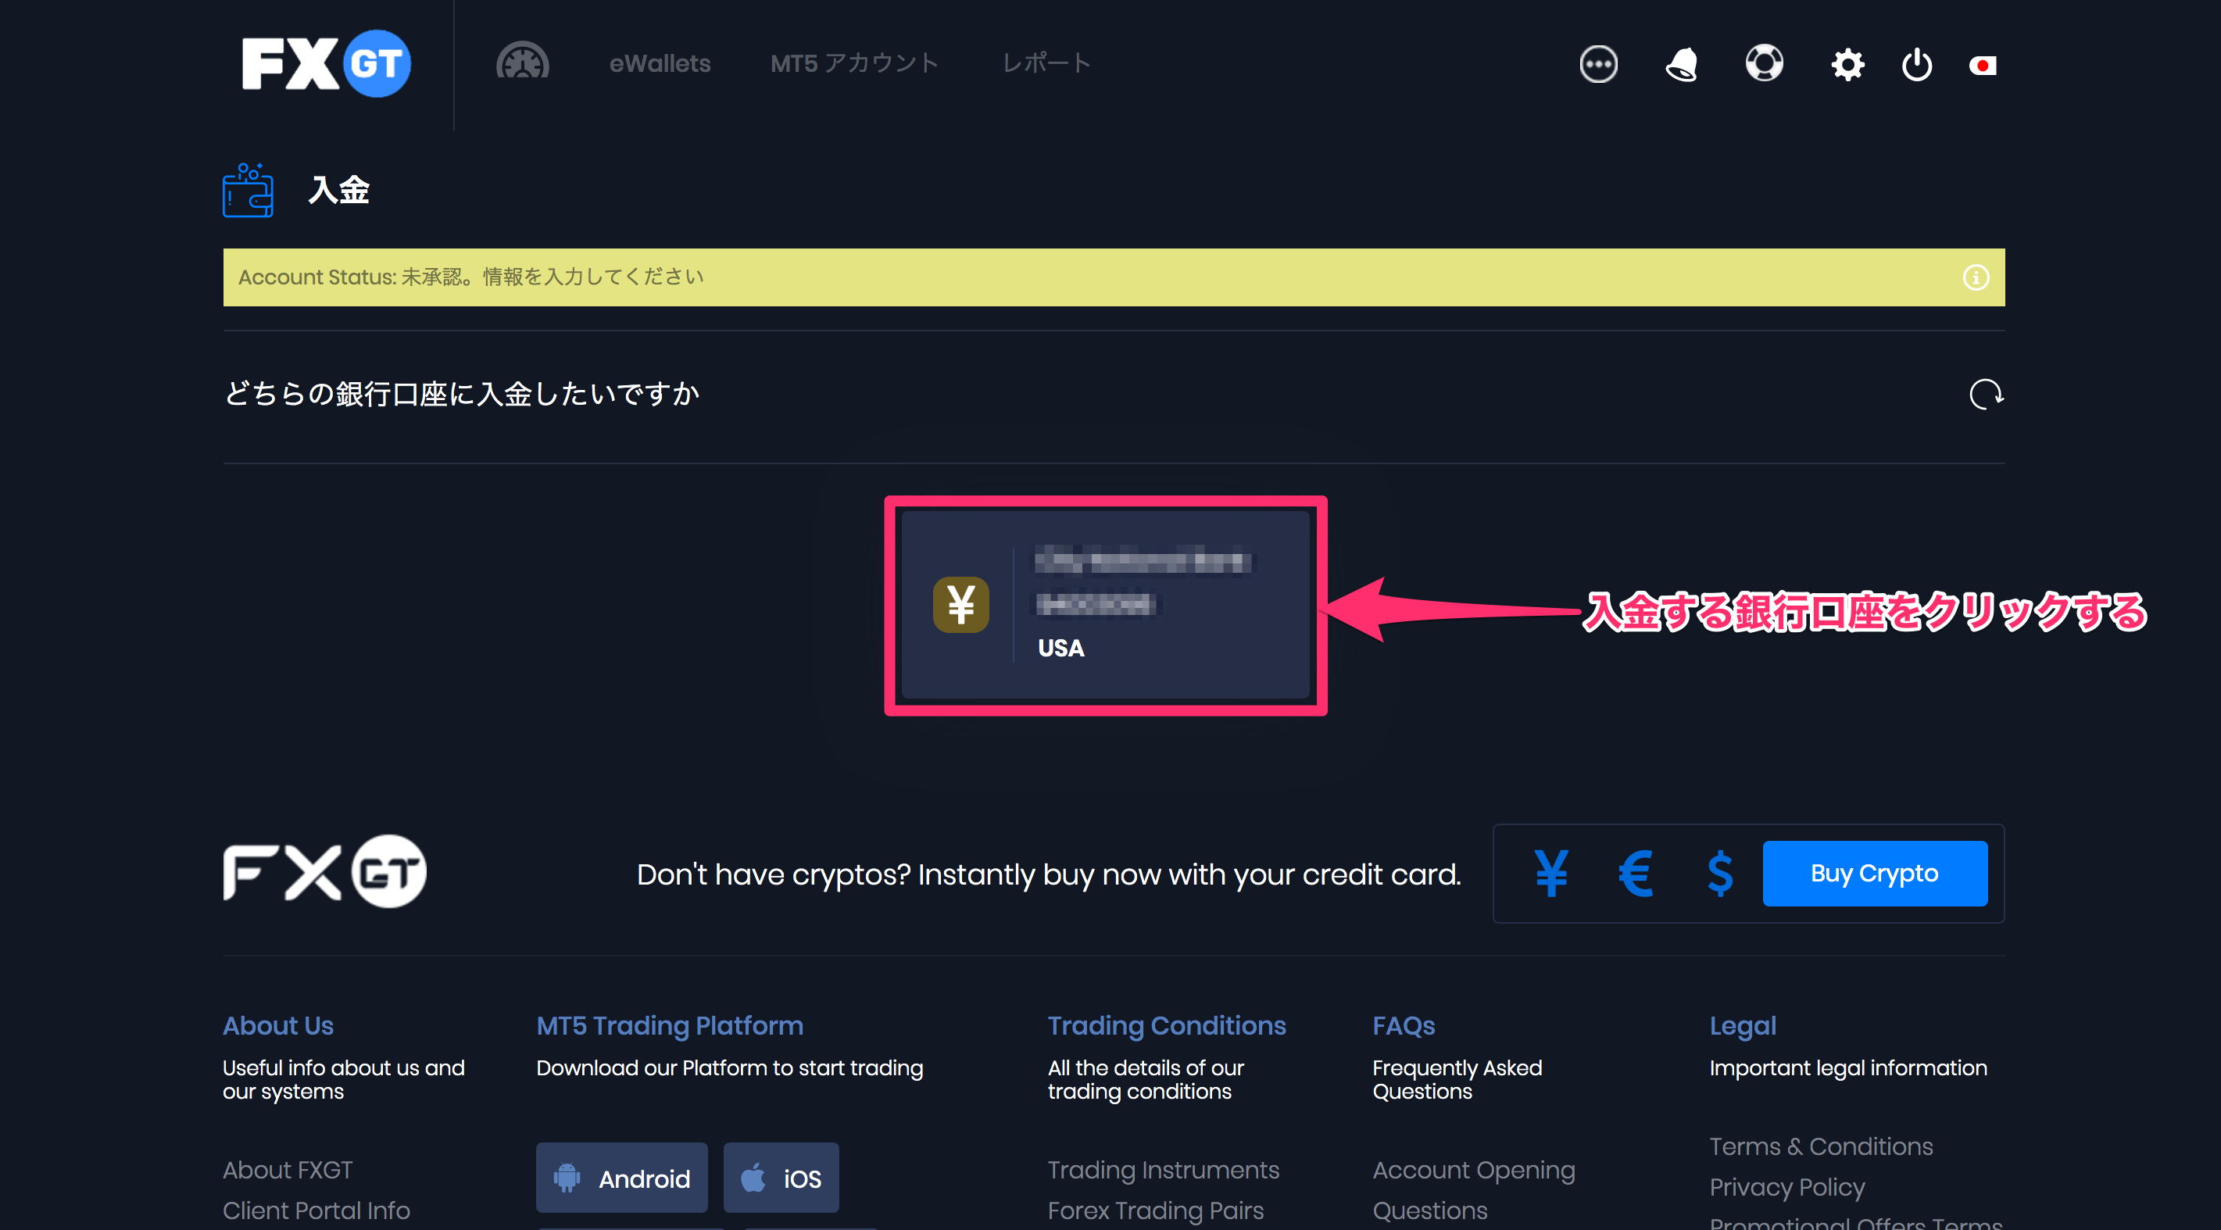Click the Japanese flag icon
This screenshot has height=1230, width=2221.
tap(1983, 65)
